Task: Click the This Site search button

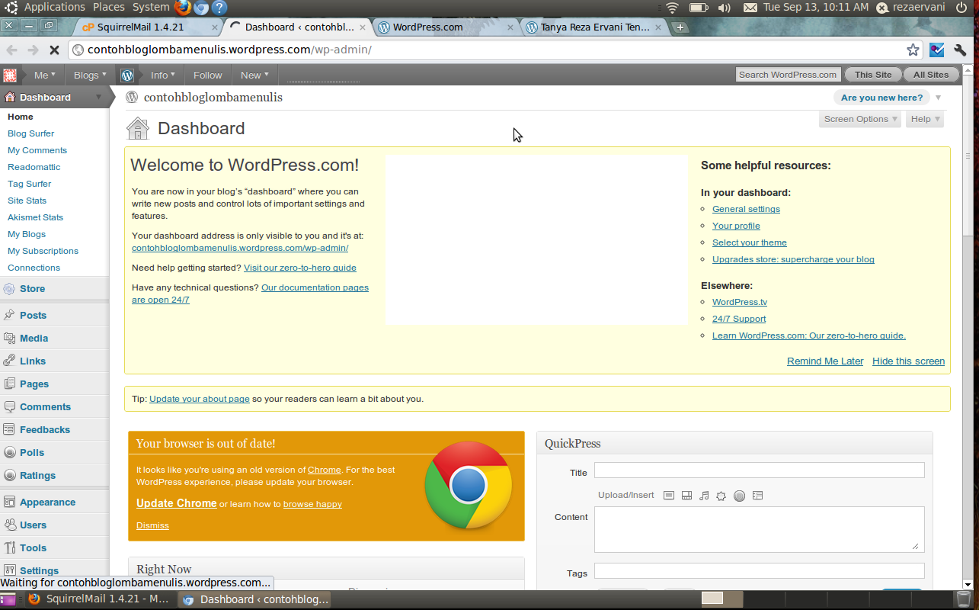Action: (x=873, y=75)
